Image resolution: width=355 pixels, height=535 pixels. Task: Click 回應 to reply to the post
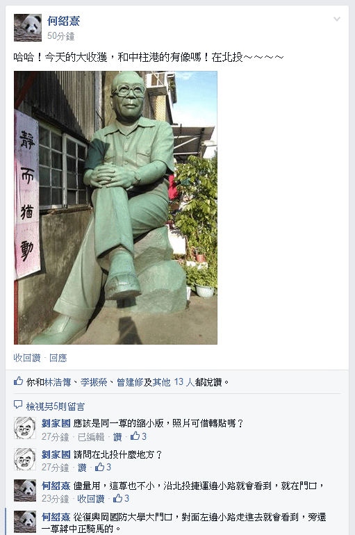pyautogui.click(x=58, y=358)
